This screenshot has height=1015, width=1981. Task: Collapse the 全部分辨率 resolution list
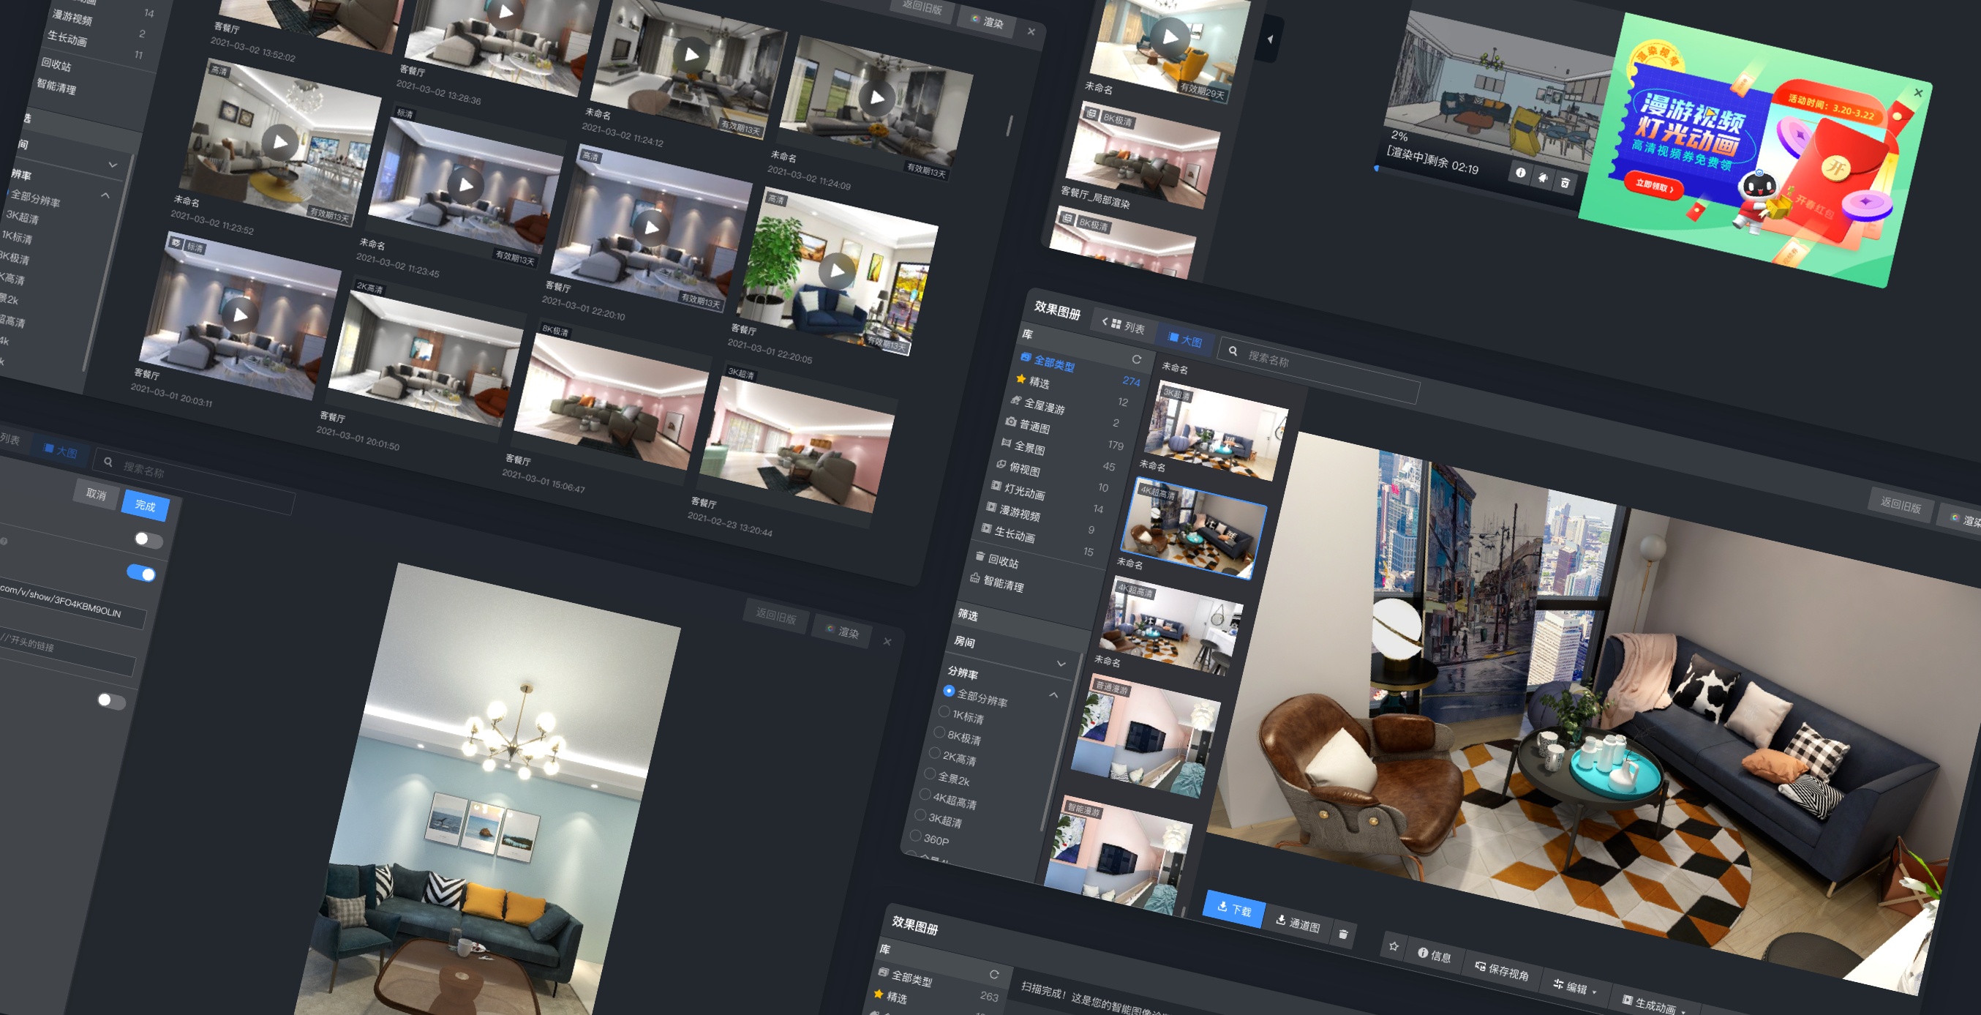(1053, 695)
